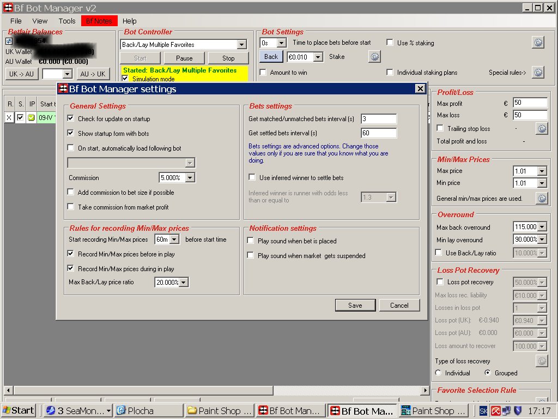558x419 pixels.
Task: Toggle Record Min/Max prices during in play
Action: [x=71, y=268]
